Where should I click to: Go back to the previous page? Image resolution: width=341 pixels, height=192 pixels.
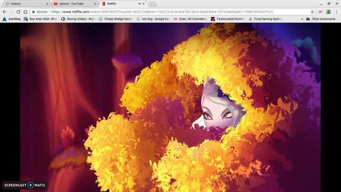(x=5, y=12)
